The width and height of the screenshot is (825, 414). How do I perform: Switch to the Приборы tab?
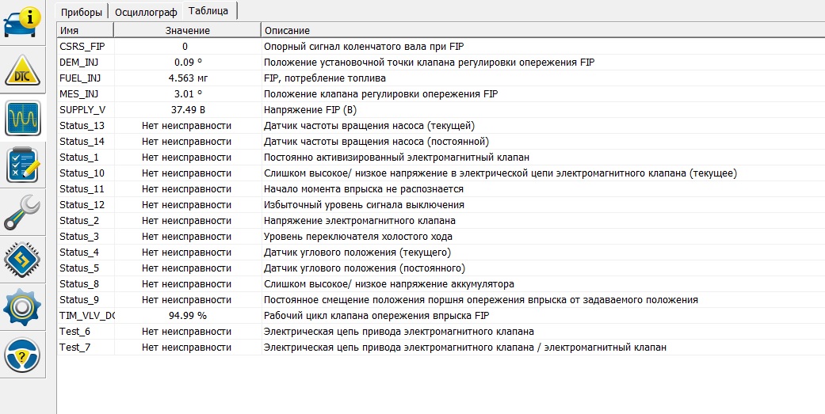[81, 12]
